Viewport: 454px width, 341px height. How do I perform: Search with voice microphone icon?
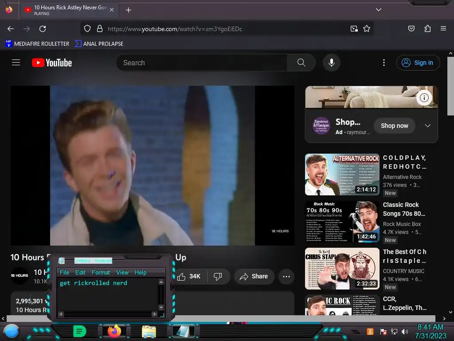(332, 63)
